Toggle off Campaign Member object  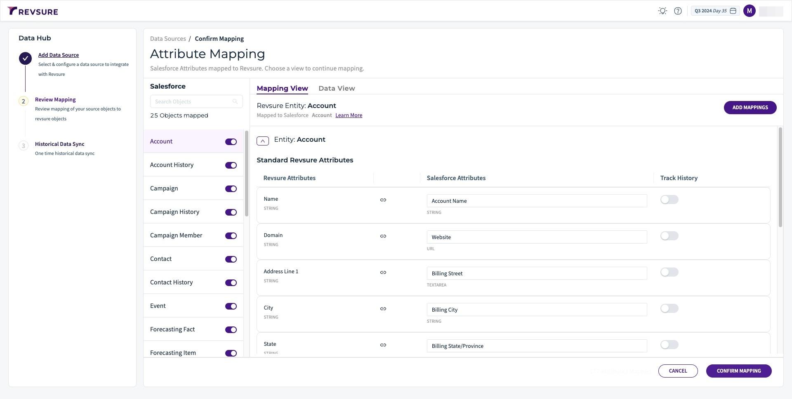click(x=231, y=236)
